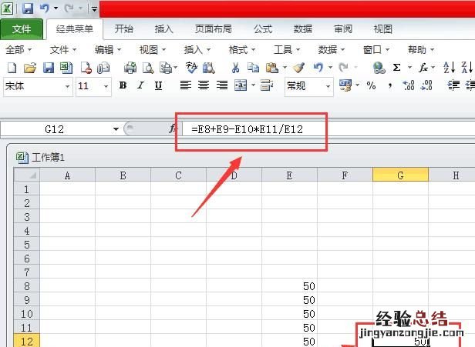Open the Customize Quick Access Toolbar arrow
Viewport: 475px width, 347px height.
coord(94,9)
